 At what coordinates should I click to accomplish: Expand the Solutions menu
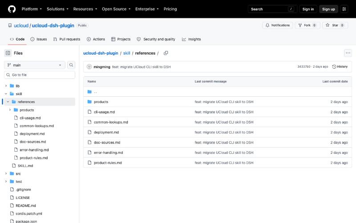coord(57,9)
